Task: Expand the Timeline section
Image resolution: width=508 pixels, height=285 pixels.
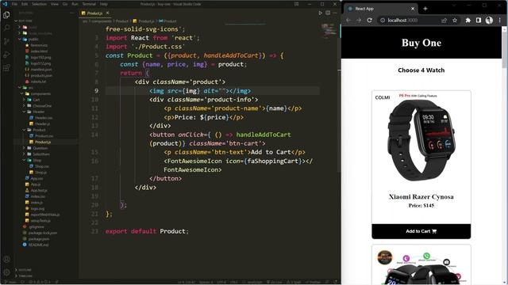Action: [25, 275]
